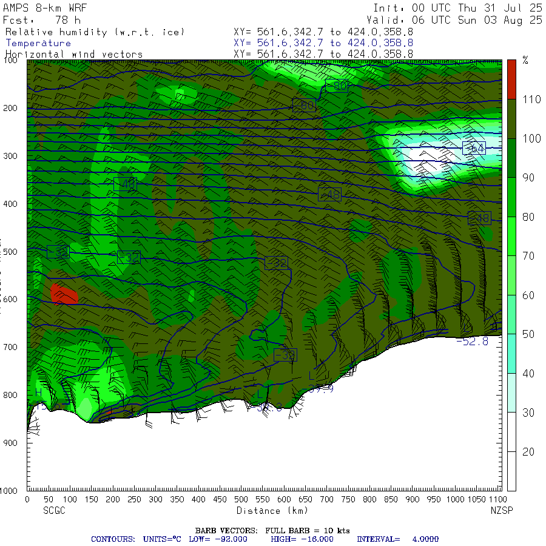Select the 'Valid: 06 UTC Sun 03 Aug 25' text

coord(454,20)
